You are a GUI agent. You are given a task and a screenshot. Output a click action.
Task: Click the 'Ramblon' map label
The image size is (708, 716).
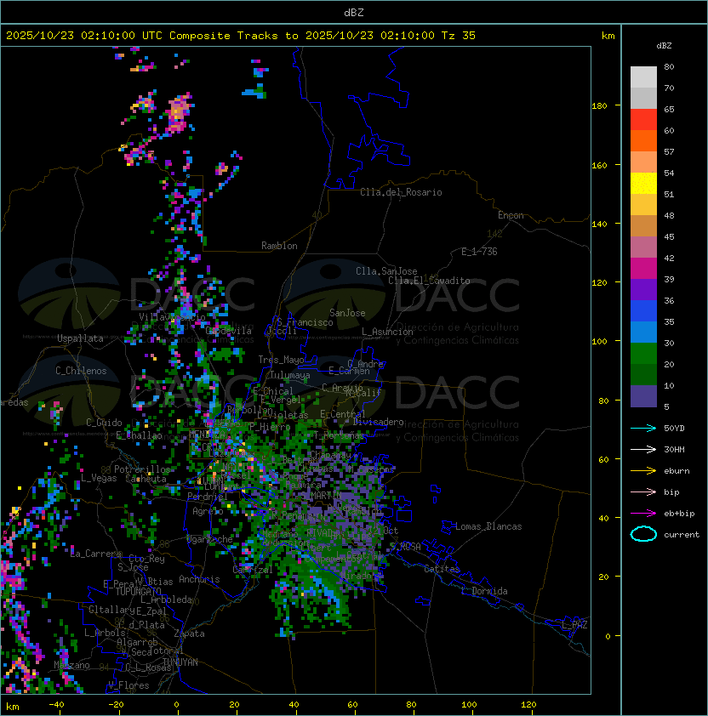click(279, 246)
